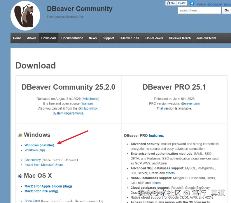
Task: Click DBeaver Community 25.2.0 heading
Action: point(68,87)
